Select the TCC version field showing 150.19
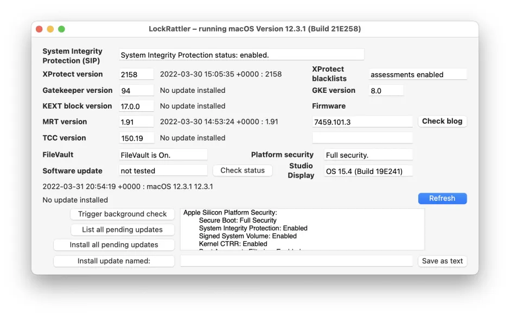Screen dimensions: 510x316 136,138
